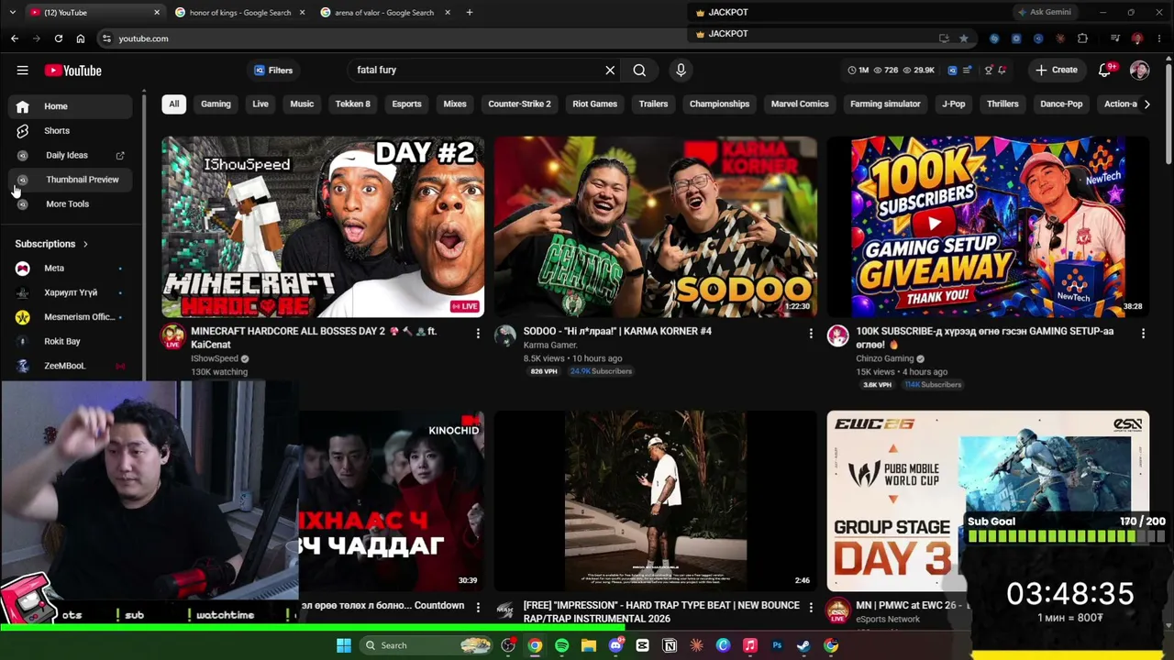Select the Championships filter chip
Image resolution: width=1174 pixels, height=660 pixels.
(x=719, y=104)
